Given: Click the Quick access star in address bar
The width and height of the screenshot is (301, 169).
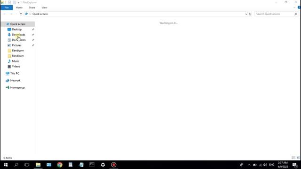Looking at the screenshot, I should (26, 14).
